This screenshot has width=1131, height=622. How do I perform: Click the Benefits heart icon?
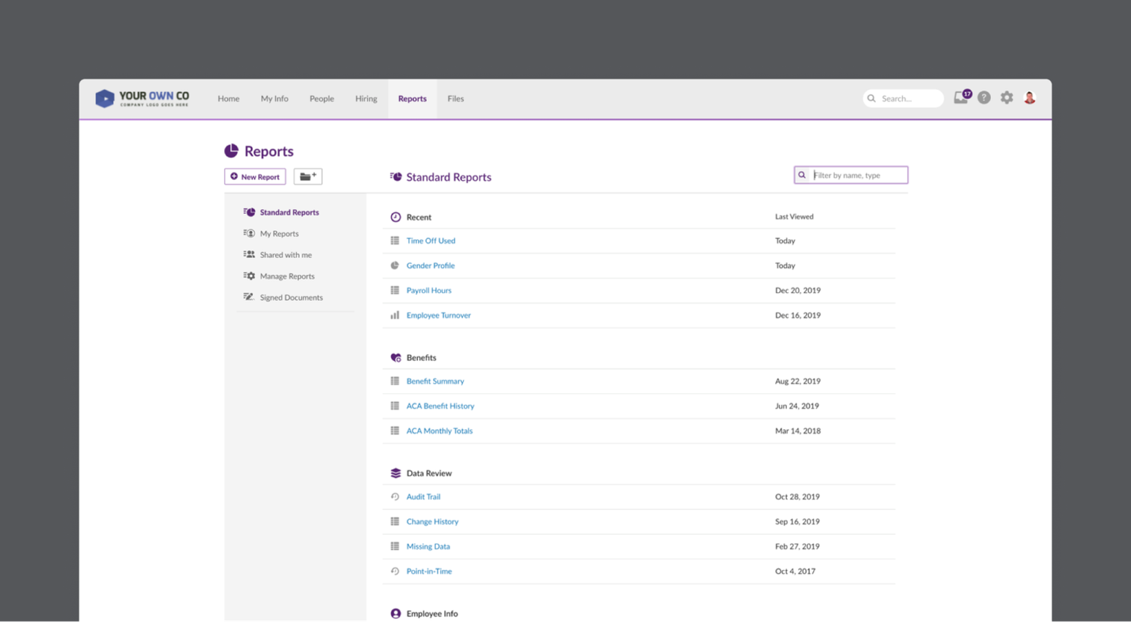[x=395, y=357]
